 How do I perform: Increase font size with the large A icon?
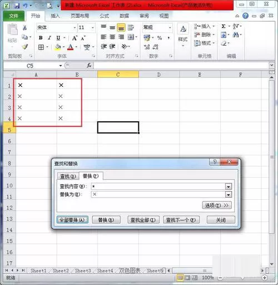[x=75, y=38]
